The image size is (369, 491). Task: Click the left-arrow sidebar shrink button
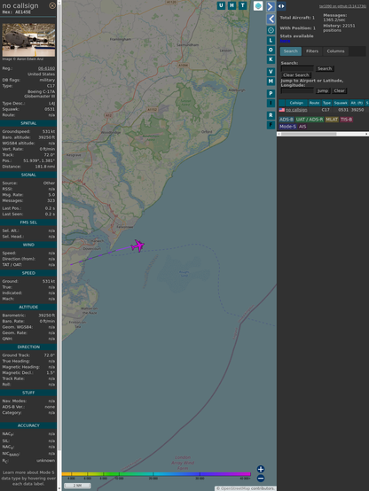271,19
